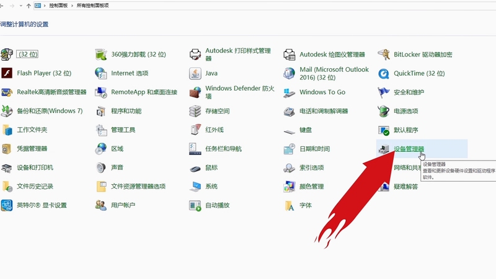Click the Mail (Microsoft Outlook 2016) icon

point(289,73)
